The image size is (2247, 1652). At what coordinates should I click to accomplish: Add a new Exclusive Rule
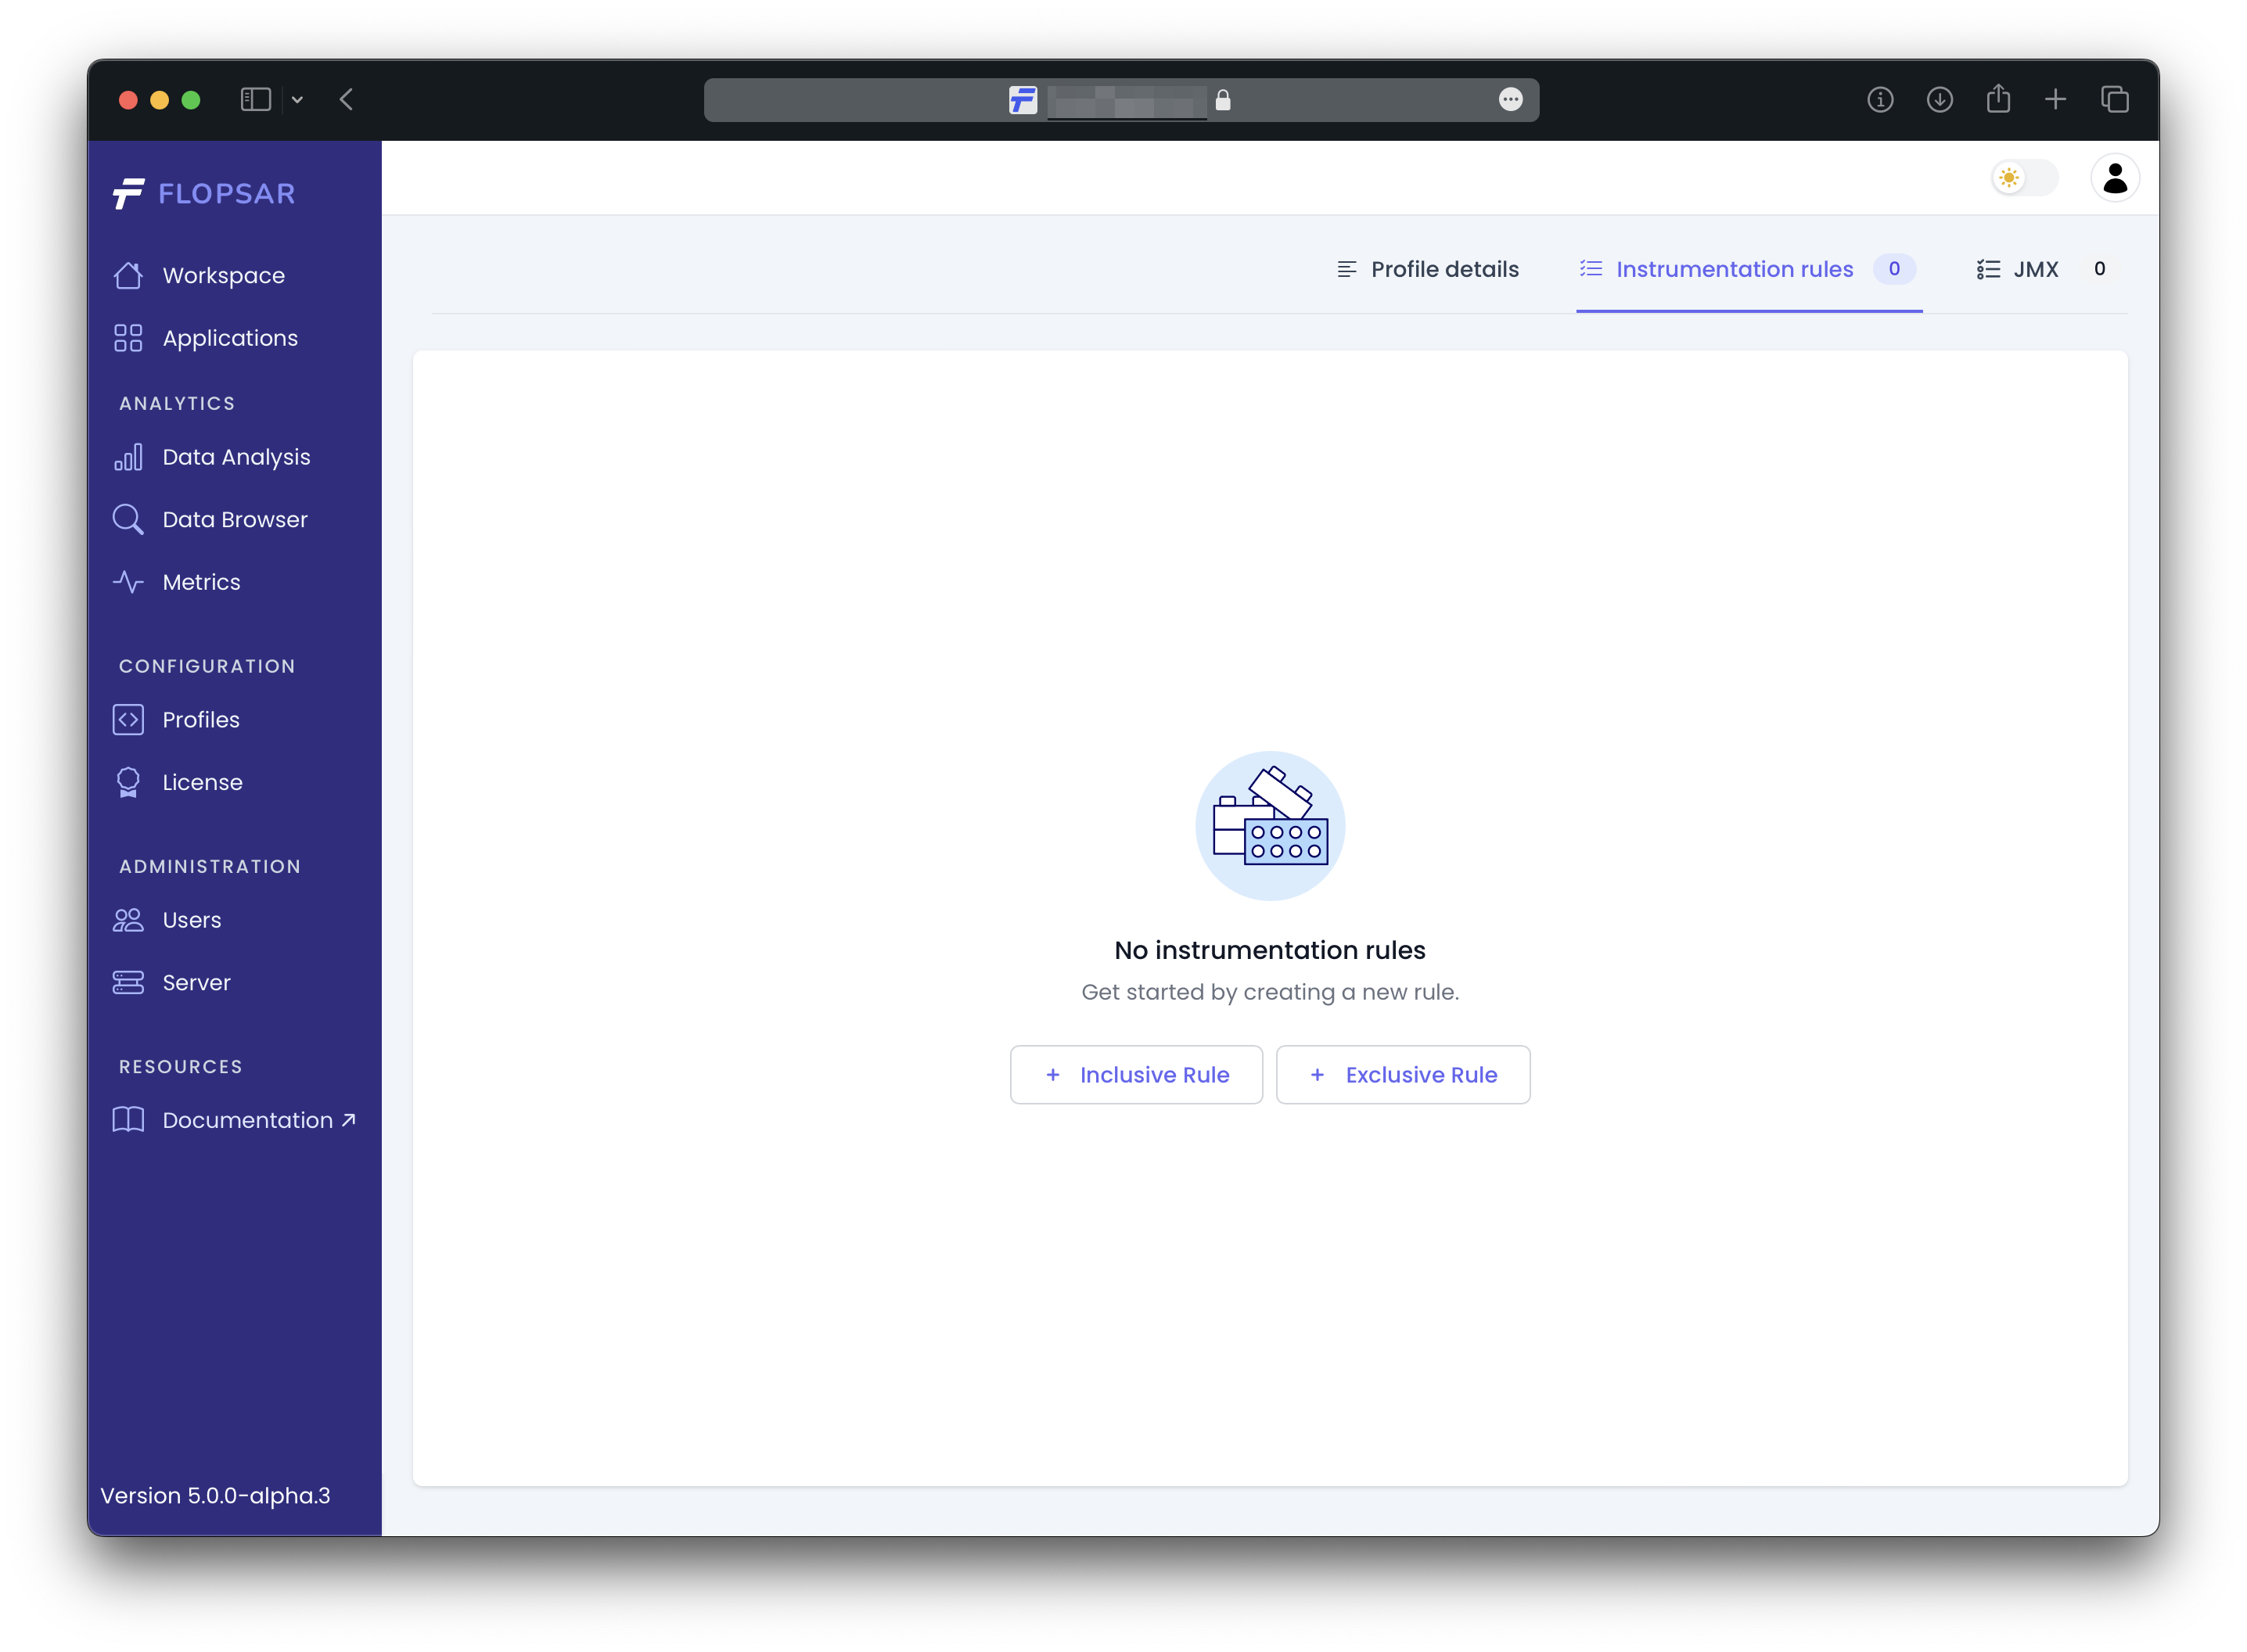point(1402,1075)
